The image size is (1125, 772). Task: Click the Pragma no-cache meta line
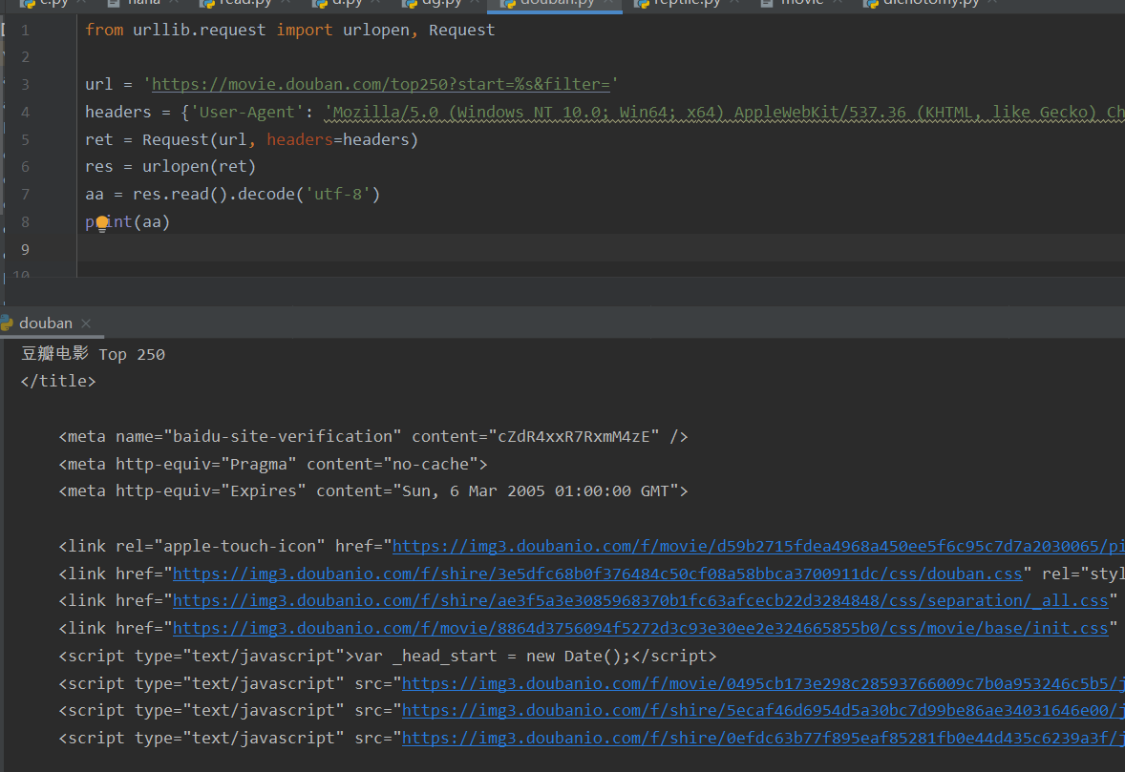point(272,465)
